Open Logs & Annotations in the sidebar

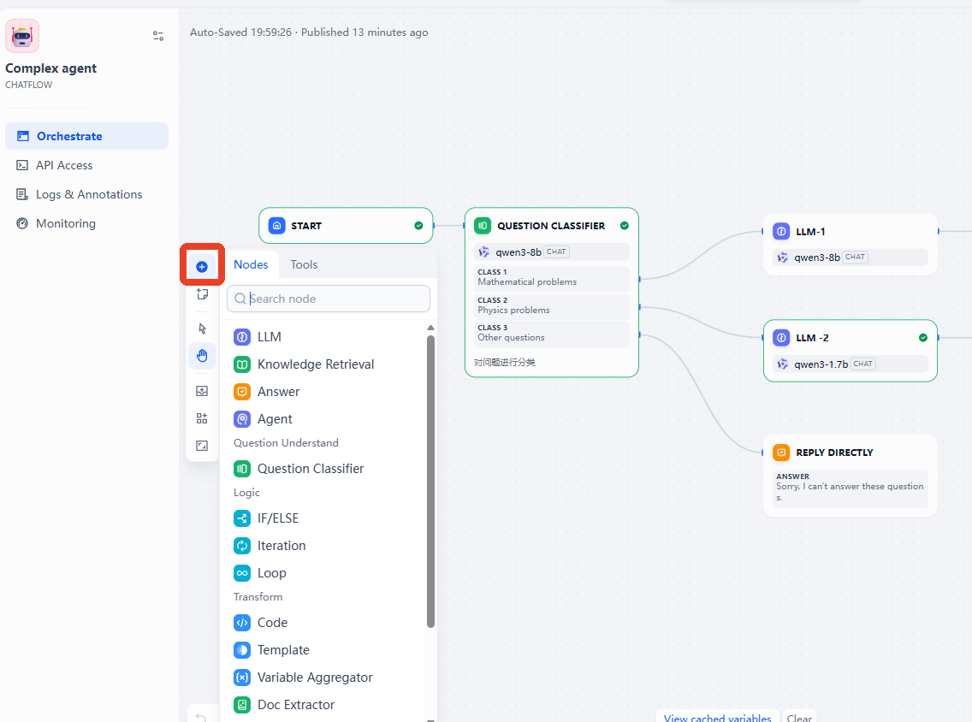86,194
